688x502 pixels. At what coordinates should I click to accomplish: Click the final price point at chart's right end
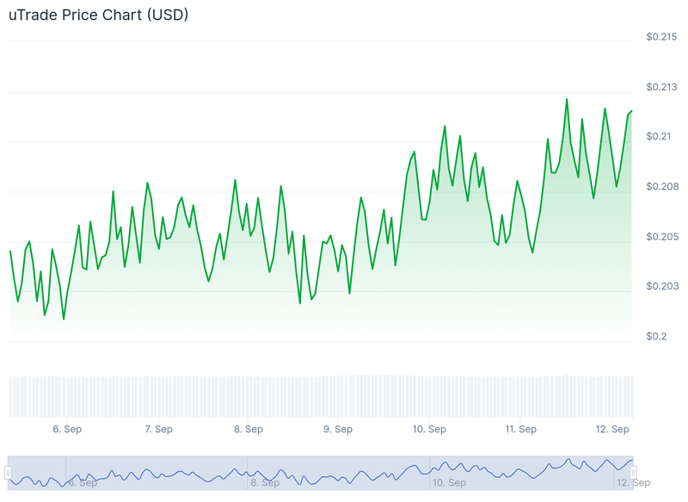coord(632,111)
